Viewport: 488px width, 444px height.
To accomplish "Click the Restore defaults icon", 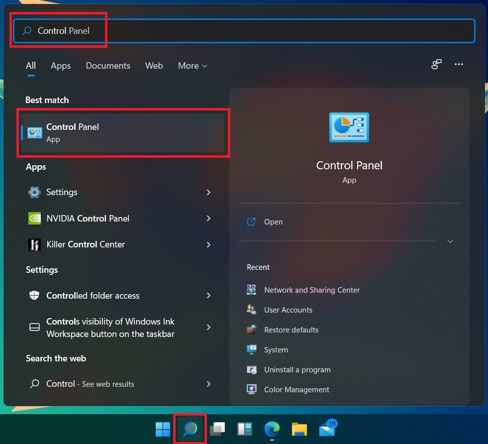I will (x=252, y=330).
